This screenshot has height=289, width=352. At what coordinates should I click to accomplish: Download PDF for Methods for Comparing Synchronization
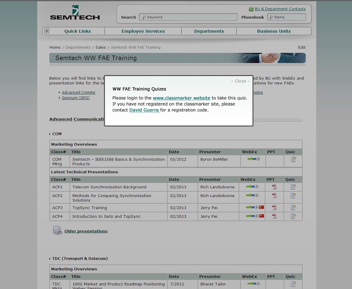click(274, 196)
